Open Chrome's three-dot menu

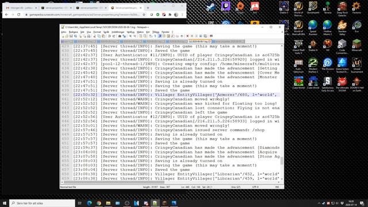182,14
